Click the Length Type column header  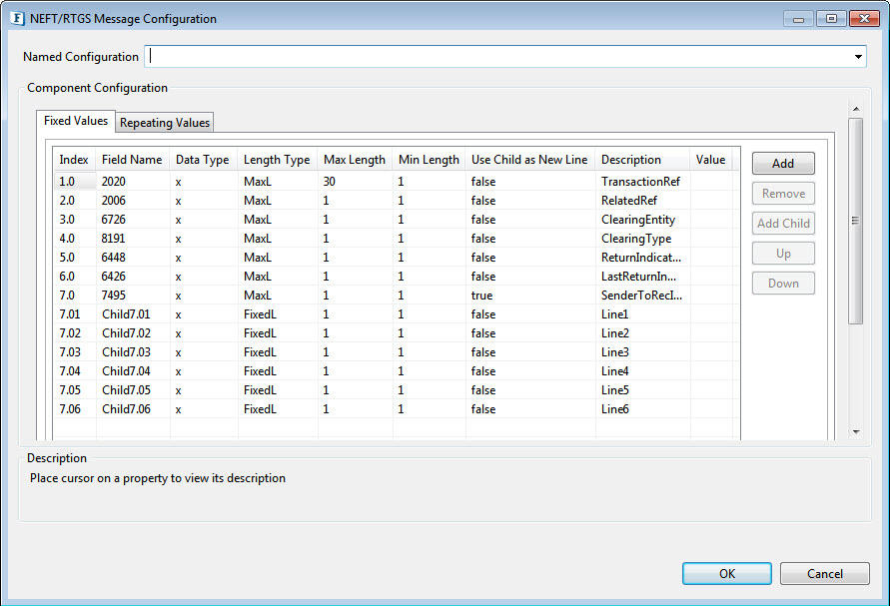pyautogui.click(x=277, y=160)
